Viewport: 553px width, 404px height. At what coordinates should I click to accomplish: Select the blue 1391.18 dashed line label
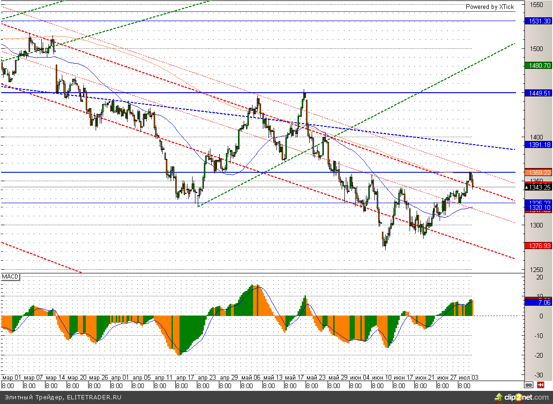(x=538, y=145)
